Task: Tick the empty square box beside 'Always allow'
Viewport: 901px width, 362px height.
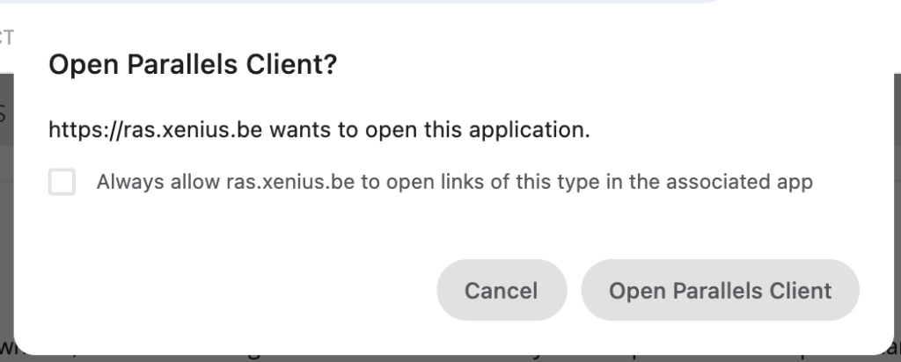Action: [62, 183]
